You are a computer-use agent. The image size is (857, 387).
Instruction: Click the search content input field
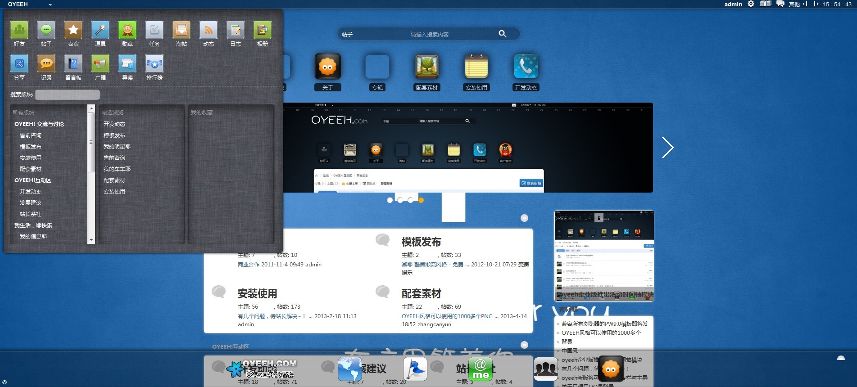pyautogui.click(x=429, y=34)
